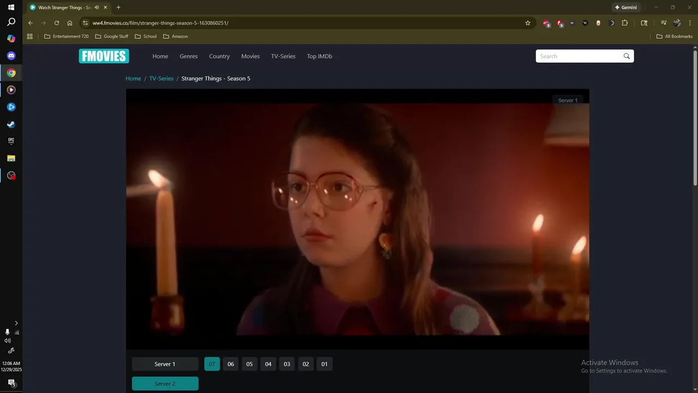Image resolution: width=698 pixels, height=393 pixels.
Task: Open the media controls music-note icon
Action: [664, 23]
